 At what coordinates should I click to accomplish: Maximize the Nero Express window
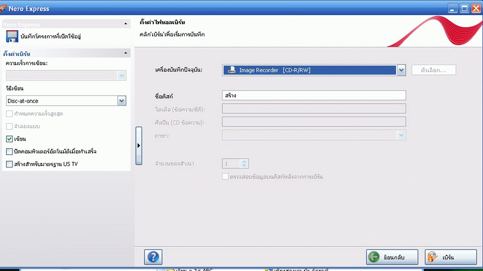[x=464, y=8]
